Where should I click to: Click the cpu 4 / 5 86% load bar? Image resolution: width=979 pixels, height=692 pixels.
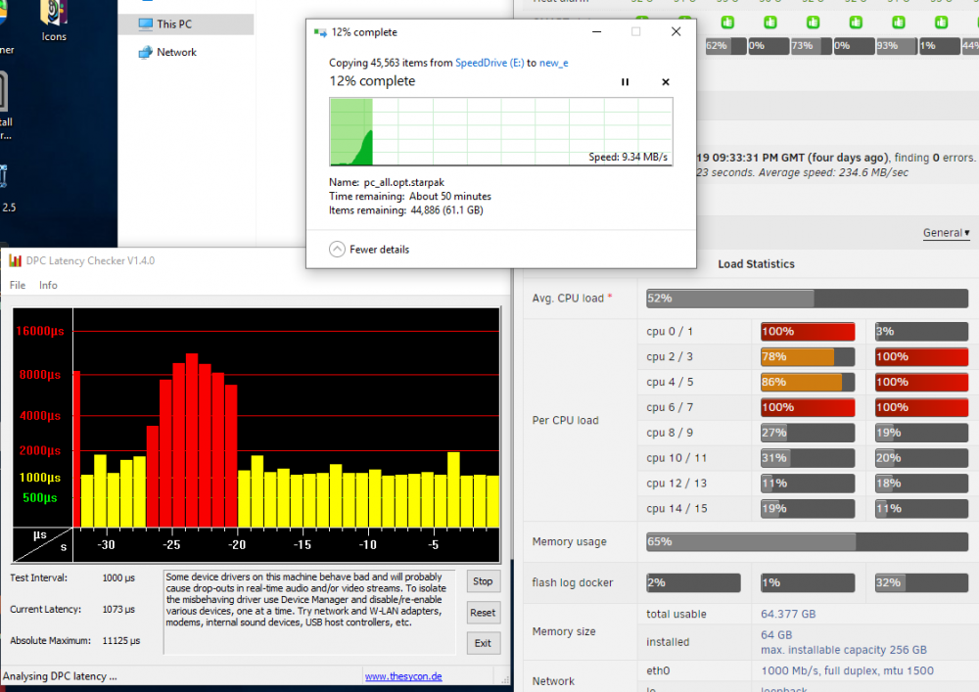click(808, 382)
